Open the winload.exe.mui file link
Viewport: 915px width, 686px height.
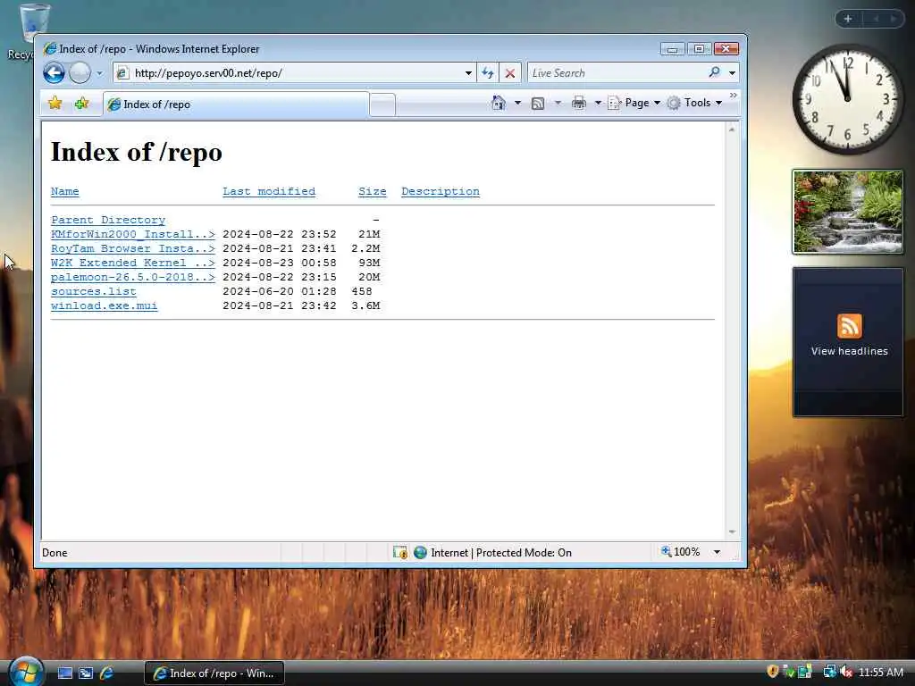[104, 305]
